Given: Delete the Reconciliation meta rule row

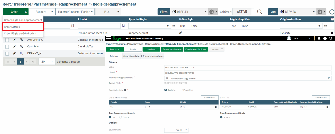Looking at the screenshot, I should click(332, 33).
